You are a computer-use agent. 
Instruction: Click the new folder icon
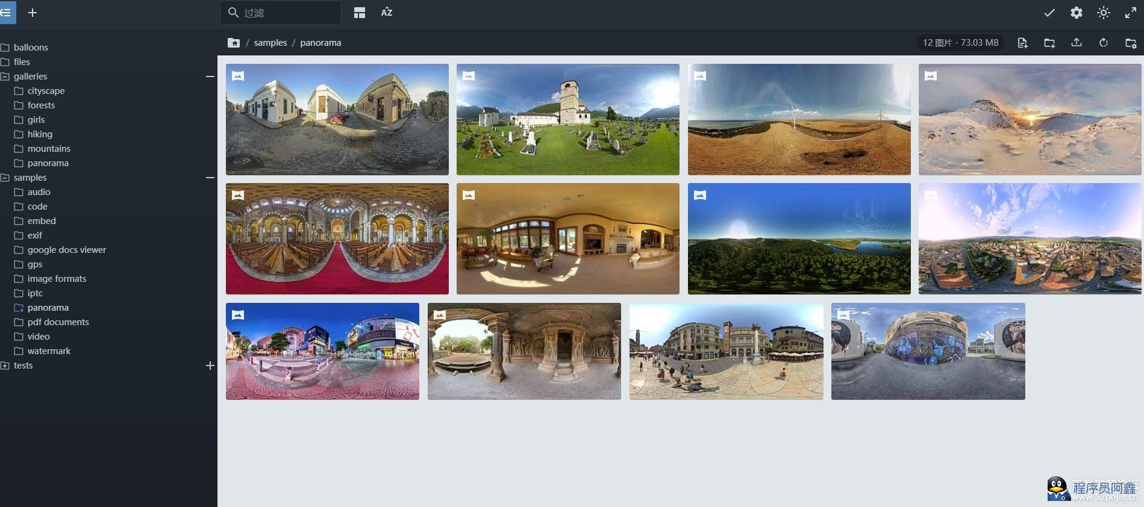(x=1049, y=43)
